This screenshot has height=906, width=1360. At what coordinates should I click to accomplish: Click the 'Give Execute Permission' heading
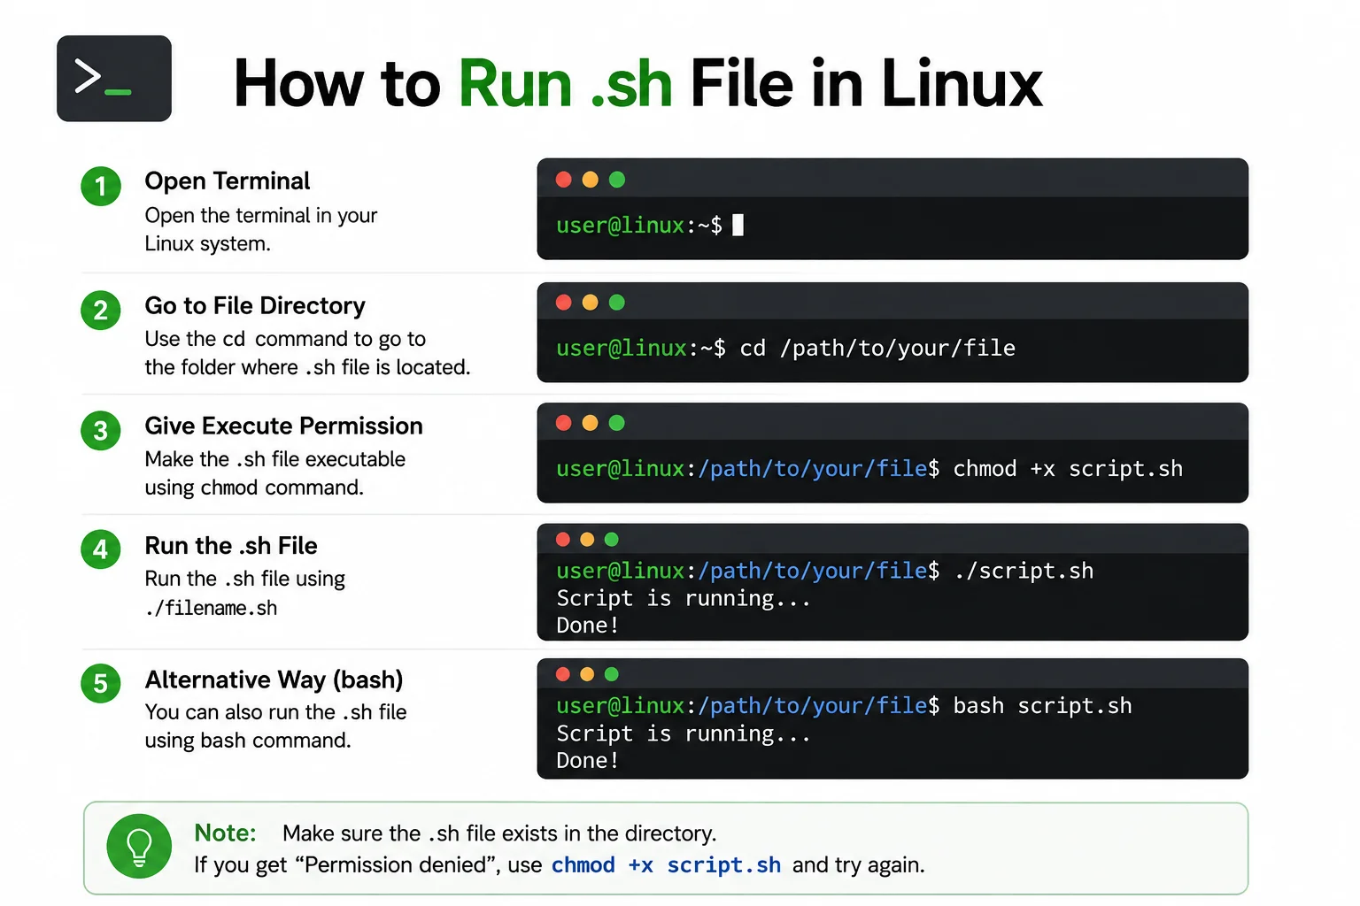tap(284, 426)
